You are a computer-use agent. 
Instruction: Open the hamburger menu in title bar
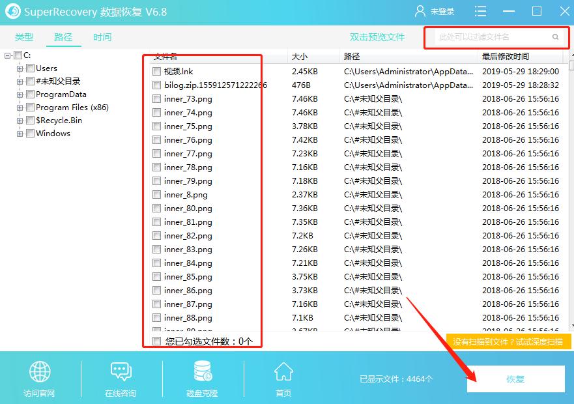click(480, 10)
